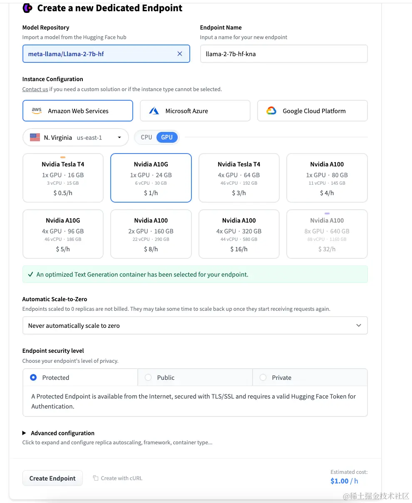Select the Nvidia A100 1x GPU 80 GB card
This screenshot has height=503, width=412.
click(327, 178)
